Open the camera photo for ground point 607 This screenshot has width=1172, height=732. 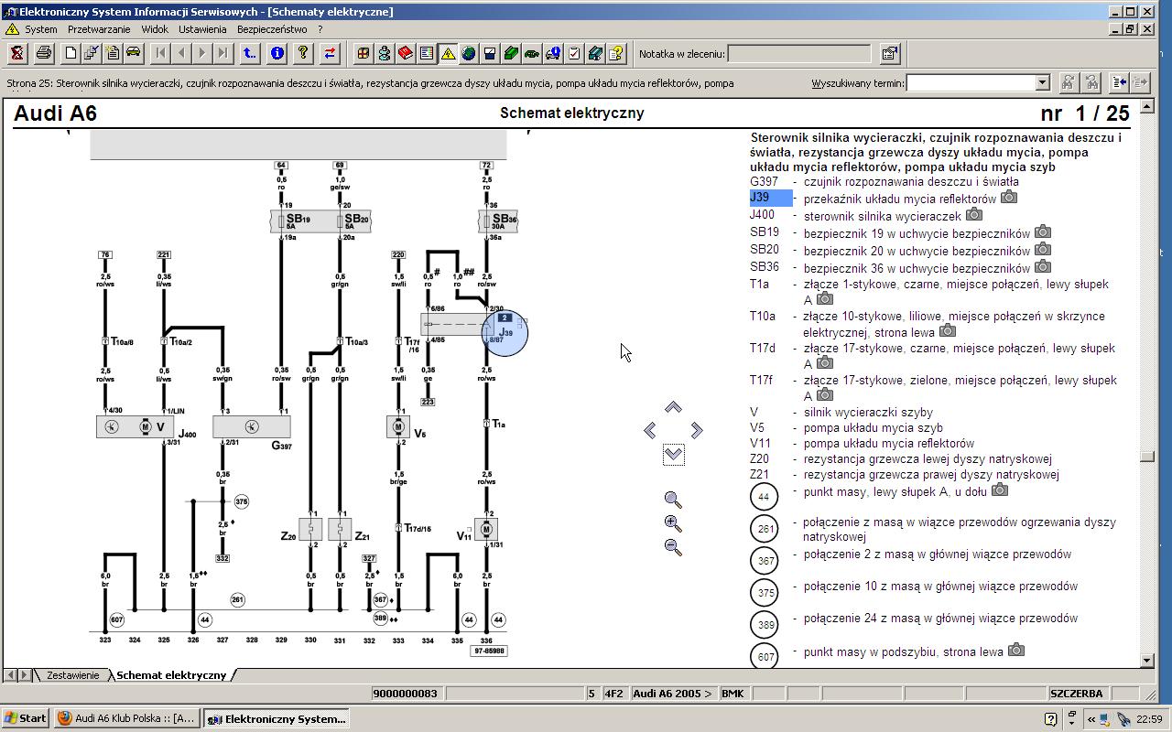(1015, 650)
